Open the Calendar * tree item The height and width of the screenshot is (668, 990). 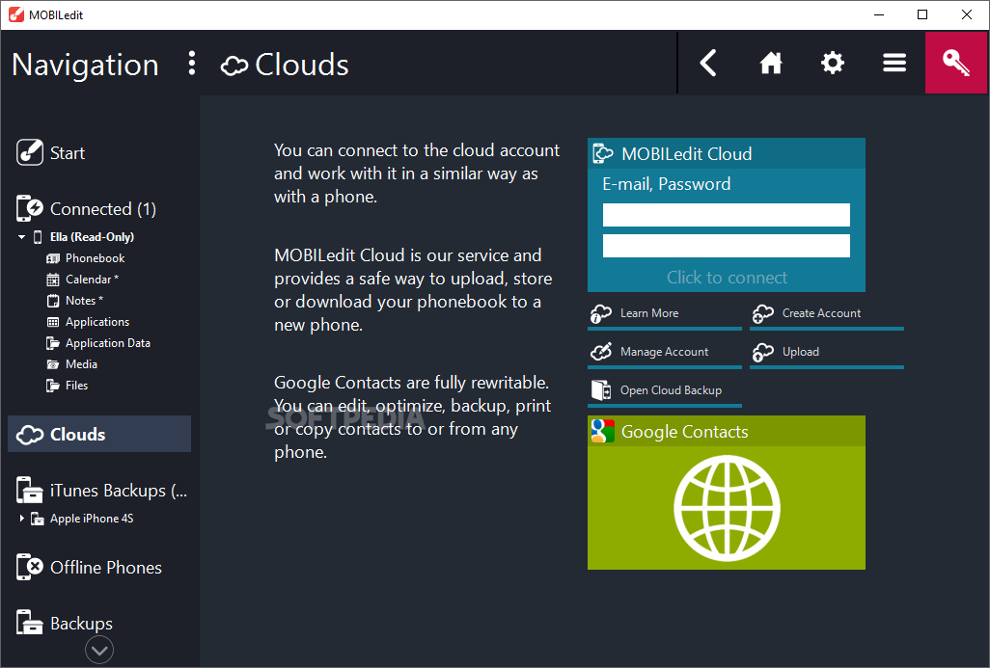point(92,280)
